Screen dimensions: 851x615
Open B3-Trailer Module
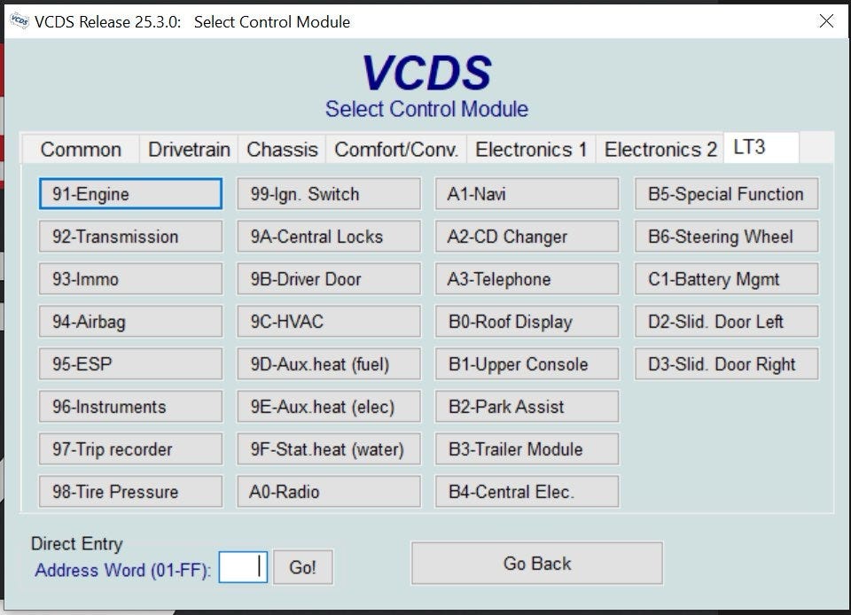click(x=527, y=449)
